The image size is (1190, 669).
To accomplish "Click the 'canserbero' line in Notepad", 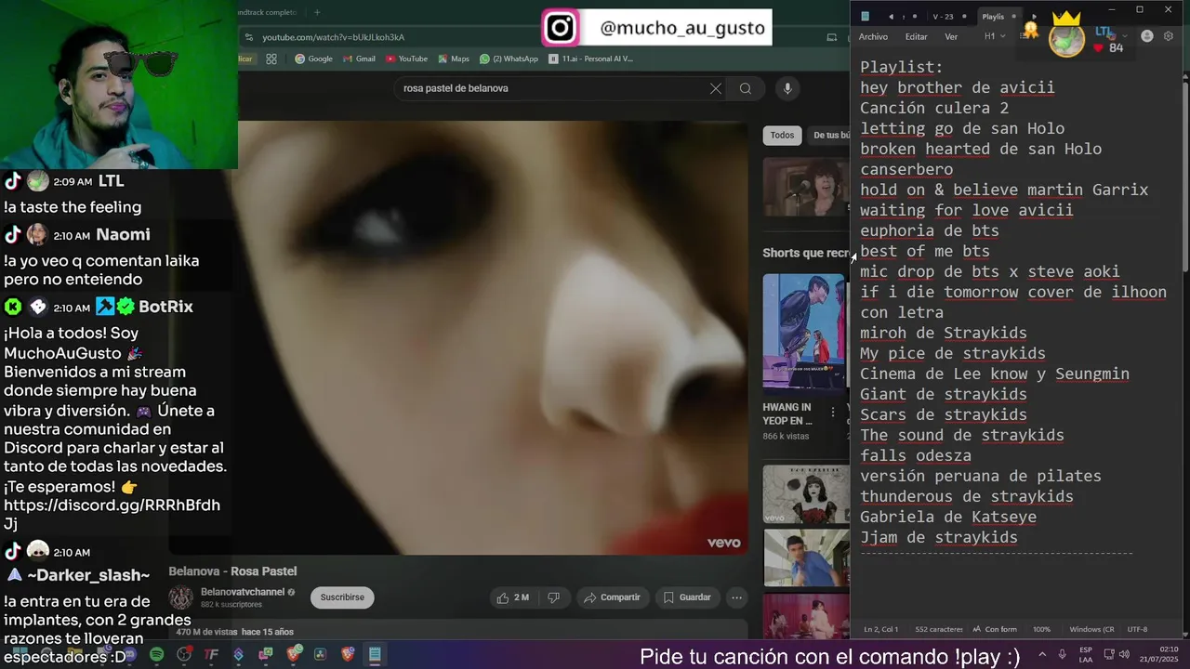I will [906, 169].
